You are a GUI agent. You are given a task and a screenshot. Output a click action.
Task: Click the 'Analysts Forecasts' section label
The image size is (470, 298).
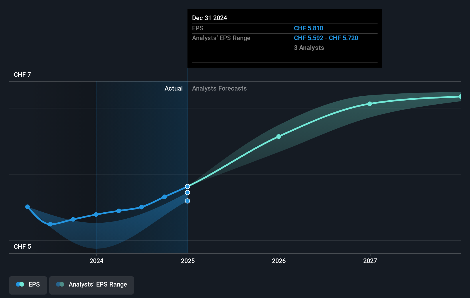point(219,89)
